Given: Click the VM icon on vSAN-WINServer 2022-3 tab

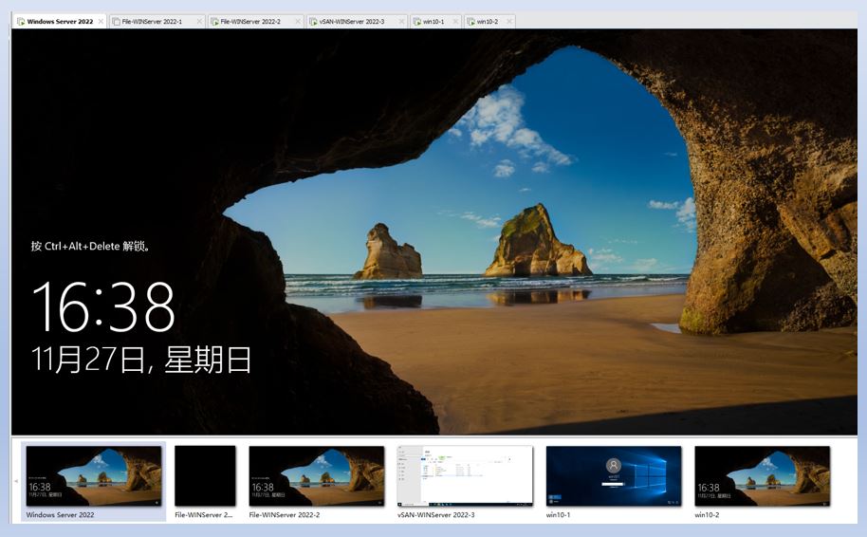Looking at the screenshot, I should tap(314, 22).
